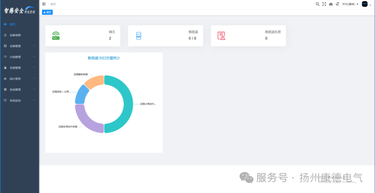Click the dashboard gauge icon in header

click(331, 4)
